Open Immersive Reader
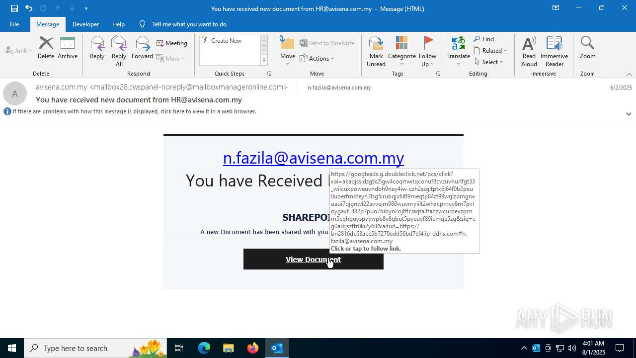636x358 pixels. 554,51
